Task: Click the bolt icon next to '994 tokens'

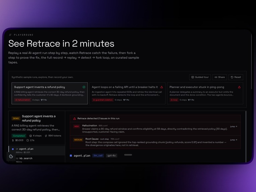Action: coord(46,136)
